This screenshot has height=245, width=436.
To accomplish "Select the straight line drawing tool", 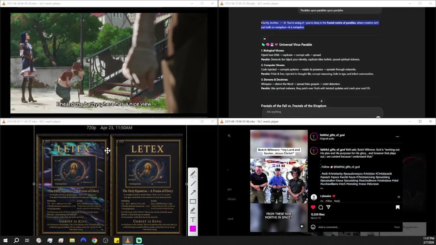I will (x=193, y=183).
